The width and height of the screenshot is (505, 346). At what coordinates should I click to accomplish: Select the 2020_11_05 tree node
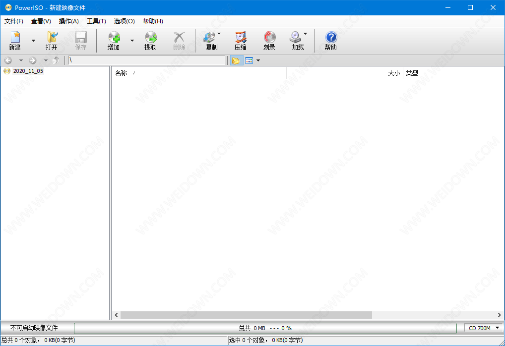[x=28, y=71]
